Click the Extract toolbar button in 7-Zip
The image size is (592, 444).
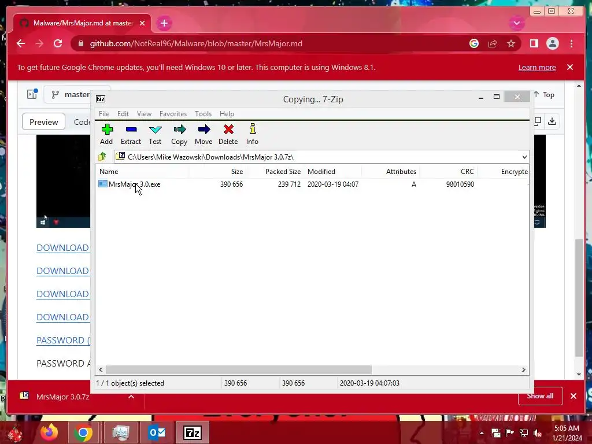[131, 134]
